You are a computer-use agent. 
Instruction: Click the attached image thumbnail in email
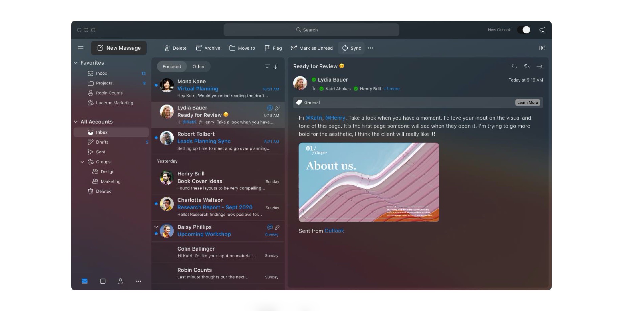(x=369, y=182)
